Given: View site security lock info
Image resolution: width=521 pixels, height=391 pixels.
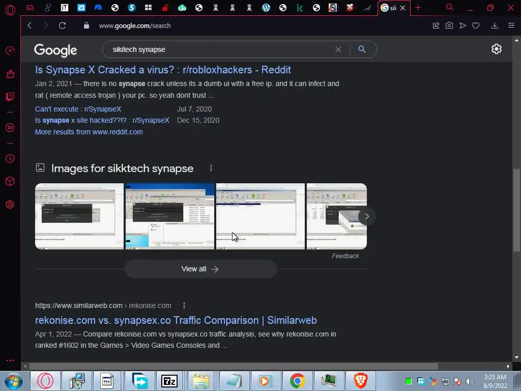Looking at the screenshot, I should (86, 25).
